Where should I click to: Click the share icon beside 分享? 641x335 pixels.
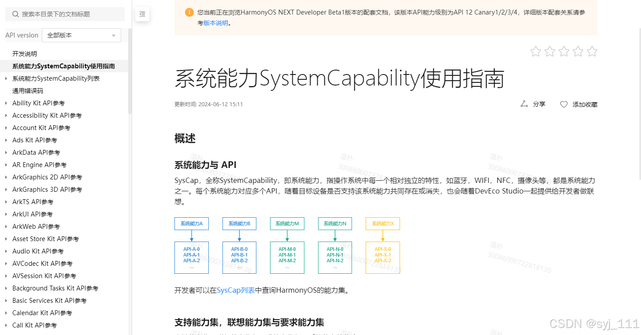(524, 104)
